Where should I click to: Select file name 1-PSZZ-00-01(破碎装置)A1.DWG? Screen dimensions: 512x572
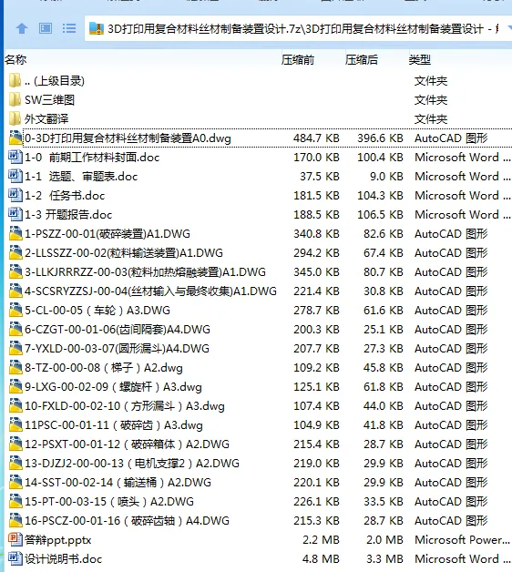click(x=108, y=233)
